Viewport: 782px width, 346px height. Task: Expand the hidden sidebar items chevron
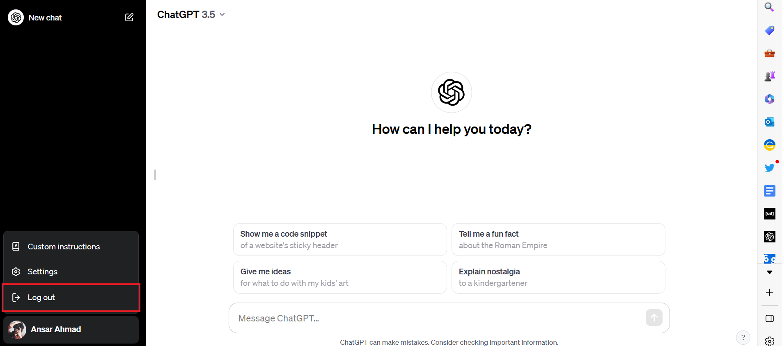click(770, 272)
